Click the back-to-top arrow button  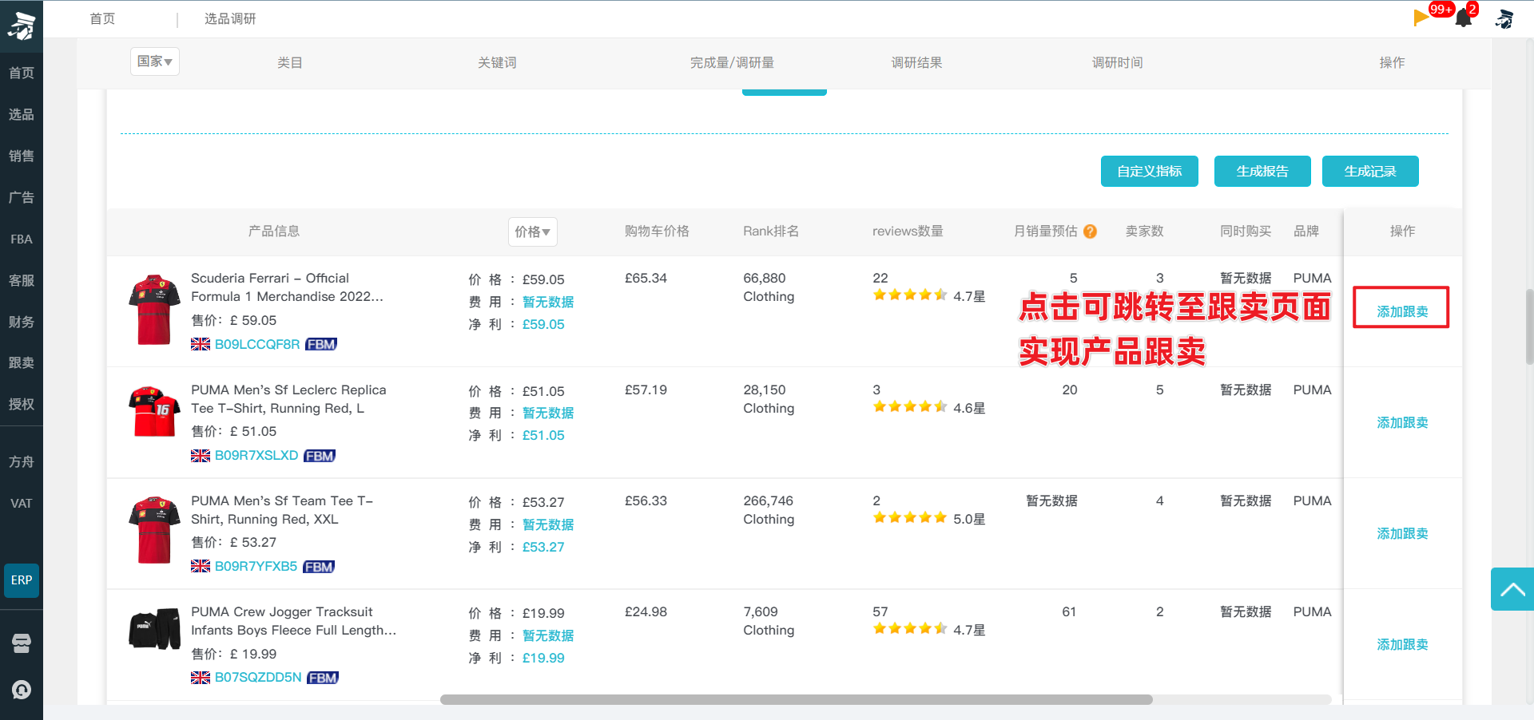click(x=1512, y=589)
